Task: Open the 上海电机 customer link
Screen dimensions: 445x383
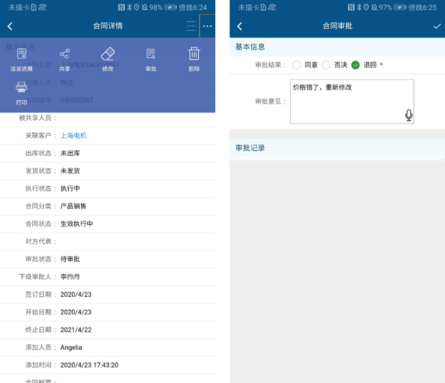Action: pos(73,135)
